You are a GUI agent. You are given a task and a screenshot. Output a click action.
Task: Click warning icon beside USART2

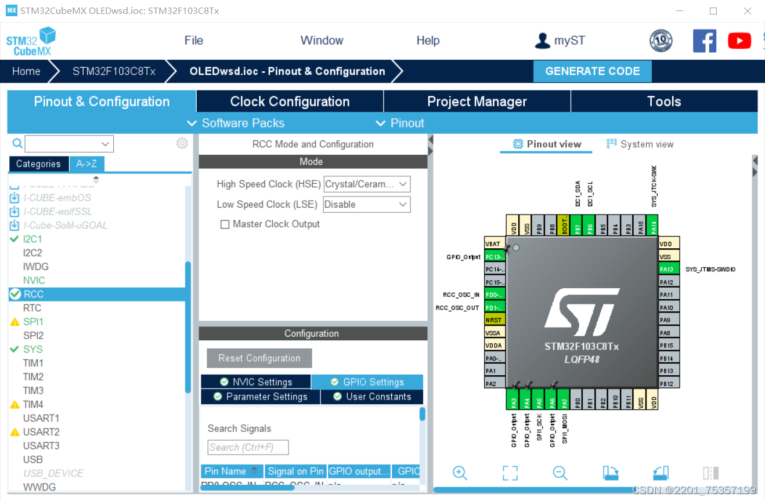[x=15, y=432]
